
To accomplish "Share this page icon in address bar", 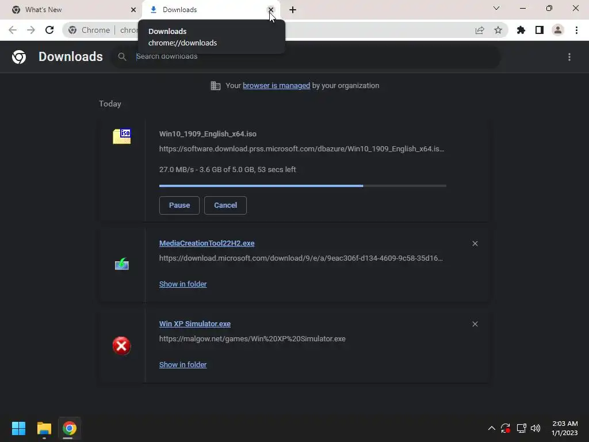I will pyautogui.click(x=480, y=30).
